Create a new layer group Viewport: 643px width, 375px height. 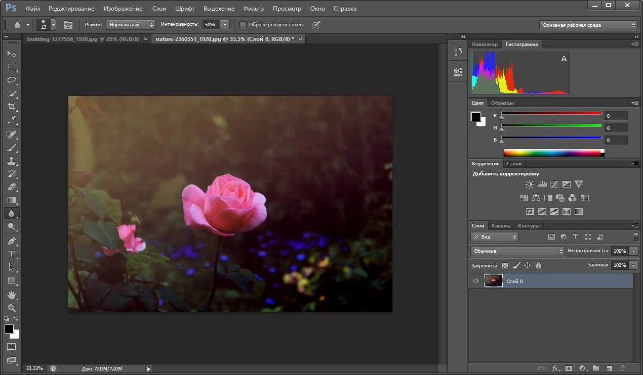pos(596,368)
